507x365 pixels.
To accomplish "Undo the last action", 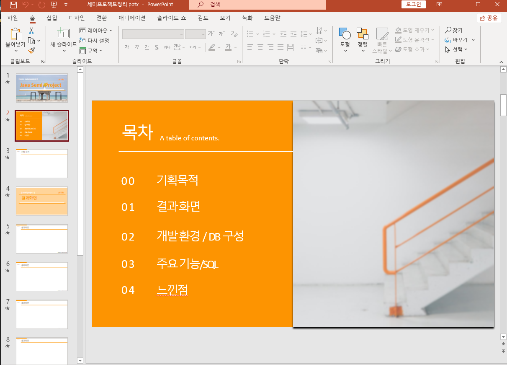I will pyautogui.click(x=26, y=5).
